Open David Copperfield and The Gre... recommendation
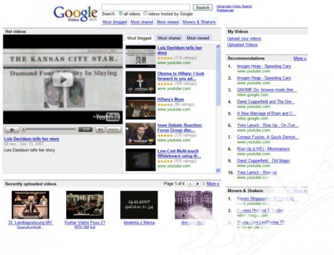The image size is (334, 255). coord(266,101)
